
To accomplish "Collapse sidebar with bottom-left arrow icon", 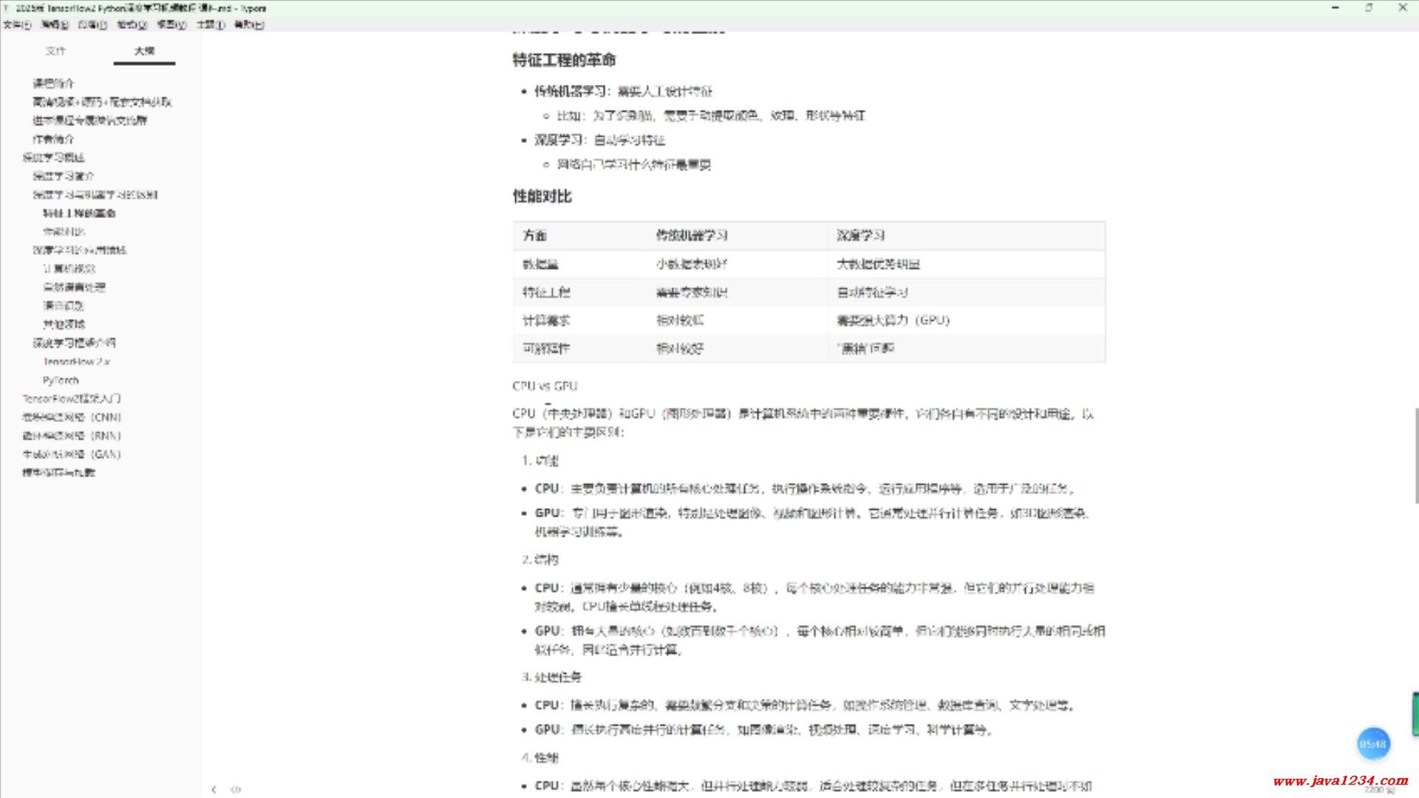I will (x=214, y=789).
